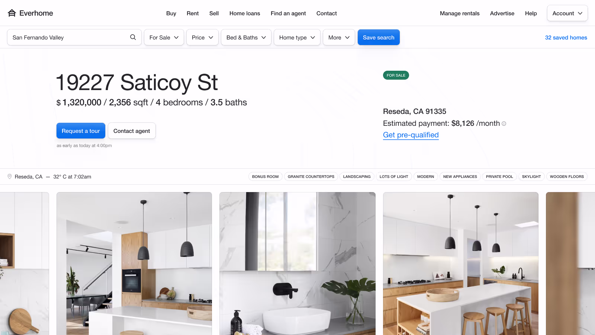Click the LOTS OF LIGHT tag
Image resolution: width=595 pixels, height=335 pixels.
394,176
